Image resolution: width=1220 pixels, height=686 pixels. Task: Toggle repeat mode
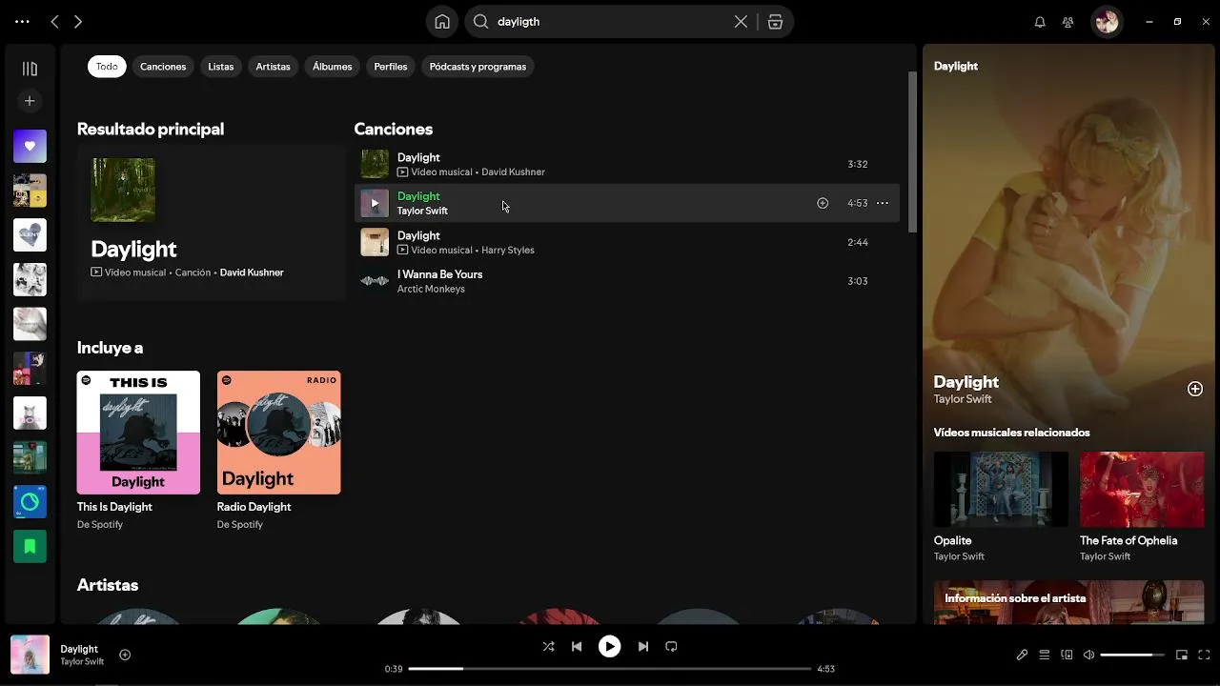point(671,646)
